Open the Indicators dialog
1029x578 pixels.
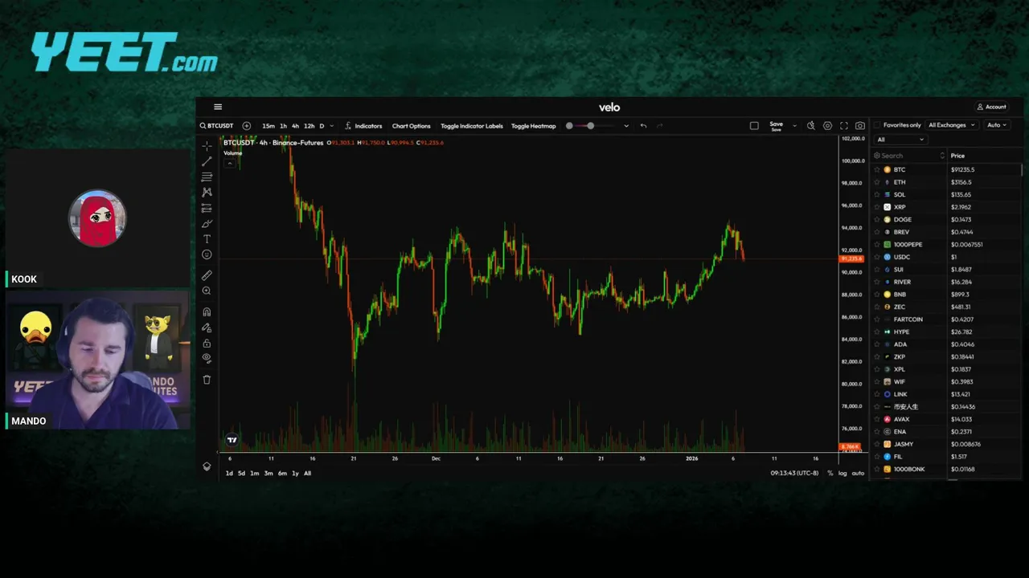363,126
